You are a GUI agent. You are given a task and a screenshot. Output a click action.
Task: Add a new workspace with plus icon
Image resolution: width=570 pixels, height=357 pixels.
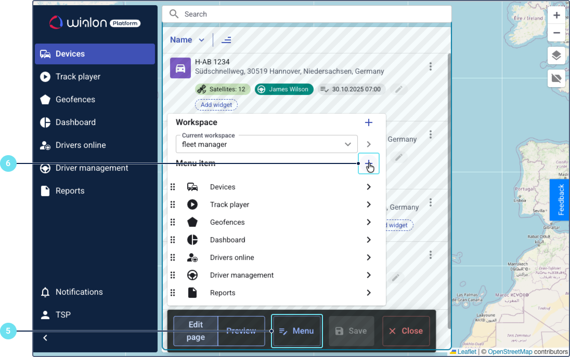[369, 122]
